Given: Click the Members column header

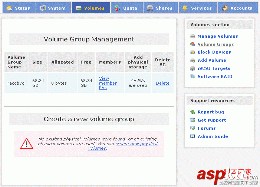Looking at the screenshot, I should click(x=110, y=62).
